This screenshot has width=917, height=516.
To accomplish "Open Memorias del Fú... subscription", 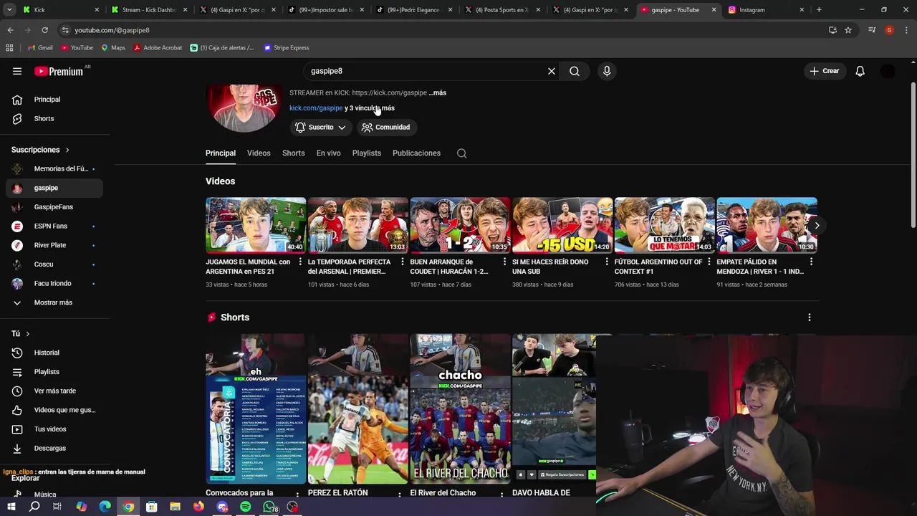I will click(54, 169).
